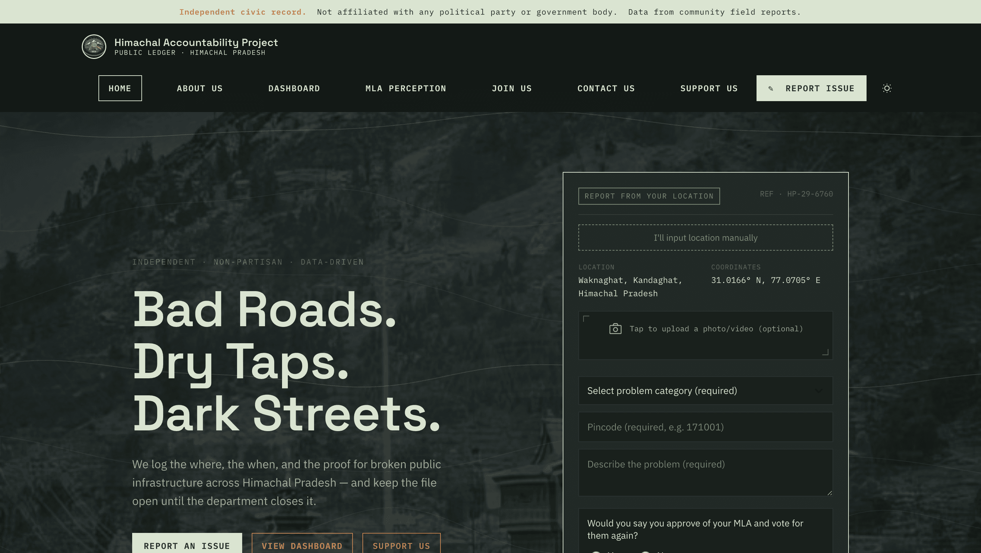This screenshot has height=553, width=981.
Task: Open the Join Us nav item
Action: (511, 88)
